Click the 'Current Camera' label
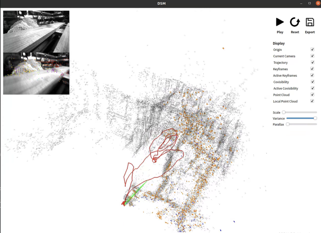This screenshot has width=321, height=233. 284,56
